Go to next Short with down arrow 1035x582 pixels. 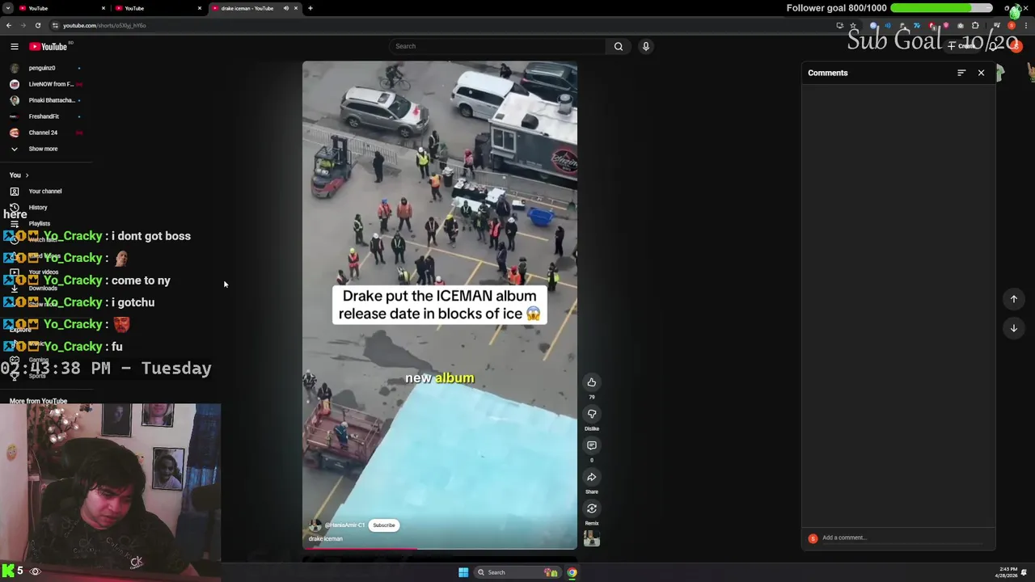pyautogui.click(x=1013, y=328)
